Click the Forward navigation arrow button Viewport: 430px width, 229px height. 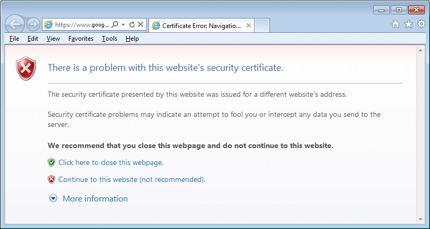click(x=33, y=25)
